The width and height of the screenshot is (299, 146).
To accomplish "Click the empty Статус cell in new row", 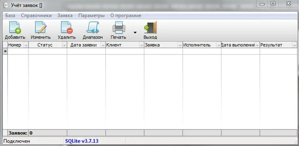I will (48, 52).
